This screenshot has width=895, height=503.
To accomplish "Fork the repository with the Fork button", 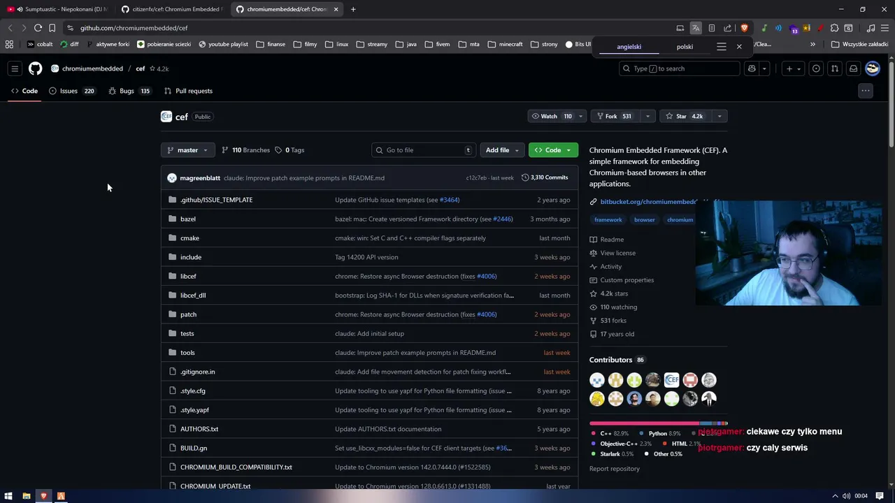I will [x=615, y=116].
